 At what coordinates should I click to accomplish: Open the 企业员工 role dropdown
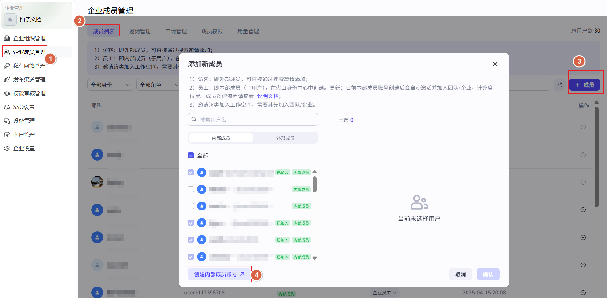(384, 293)
